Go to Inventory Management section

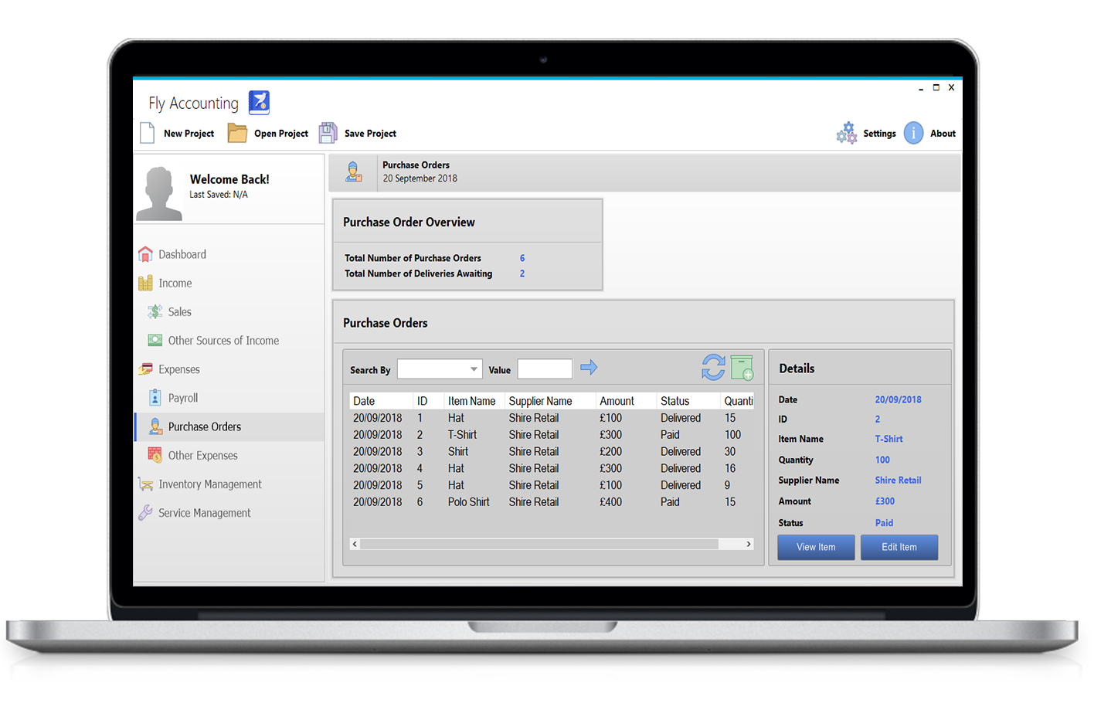pyautogui.click(x=209, y=484)
